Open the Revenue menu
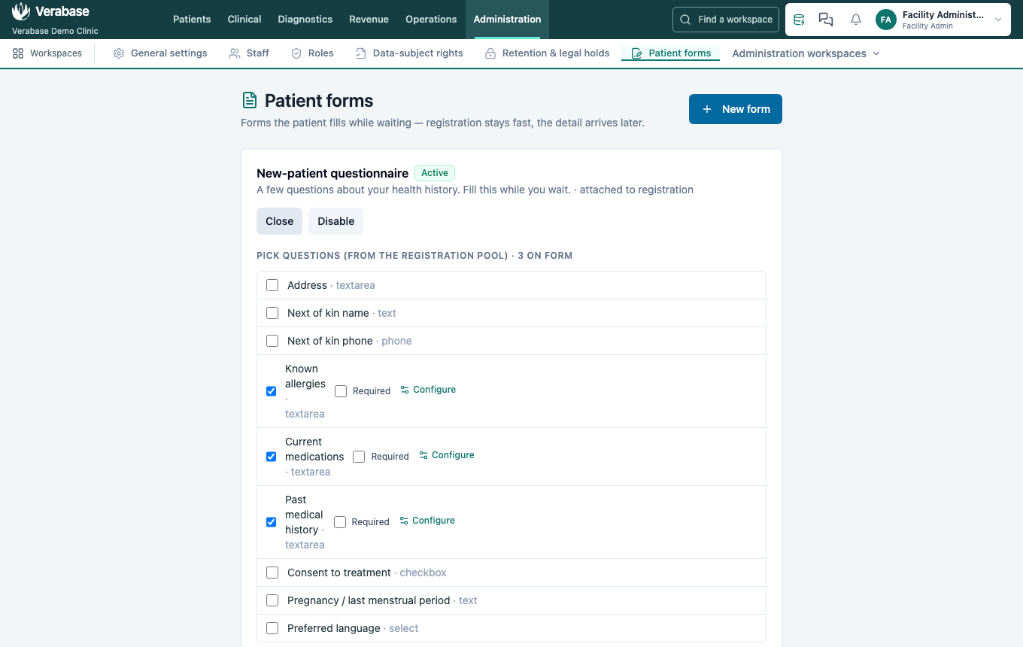This screenshot has height=647, width=1023. tap(369, 20)
